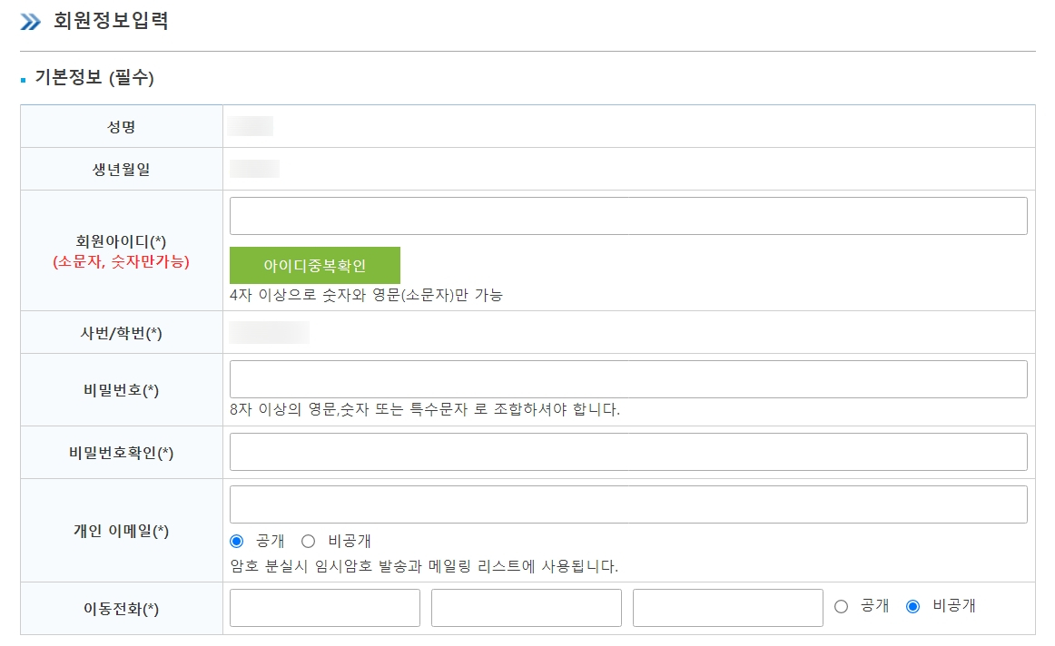Screen dimensions: 1055x646
Task: Click the 아이디중복확인 green button
Action: click(x=315, y=266)
